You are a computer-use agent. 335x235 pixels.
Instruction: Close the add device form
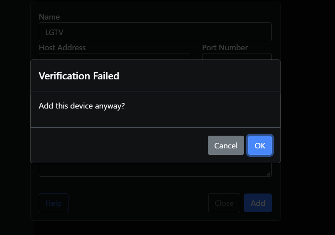224,203
